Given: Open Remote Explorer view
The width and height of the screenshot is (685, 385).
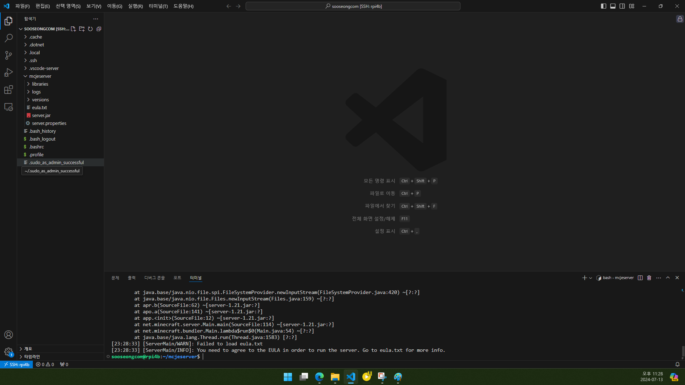Looking at the screenshot, I should click(9, 107).
